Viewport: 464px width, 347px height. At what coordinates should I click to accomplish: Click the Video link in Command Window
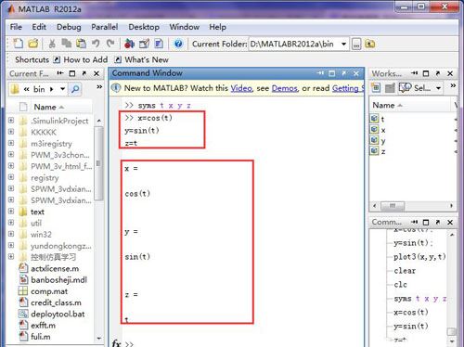click(241, 88)
